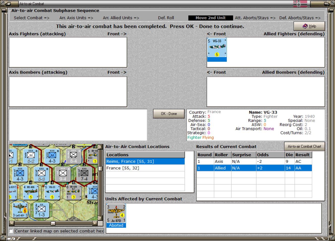
Task: Click map vertical scrollbar down arrow
Action: pos(100,218)
